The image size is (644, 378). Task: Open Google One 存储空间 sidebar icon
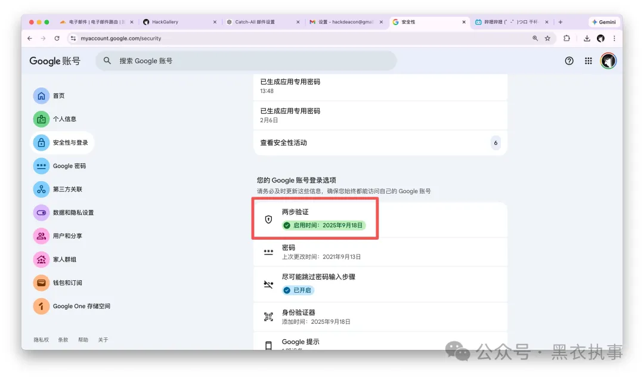(41, 306)
